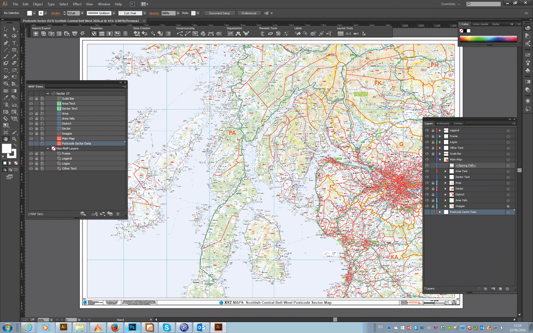The width and height of the screenshot is (533, 333).
Task: Open the 2 pt. Oval brush dropdown
Action: 145,13
